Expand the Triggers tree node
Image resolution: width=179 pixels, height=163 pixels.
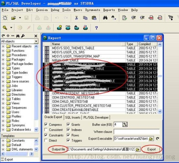click(3, 77)
